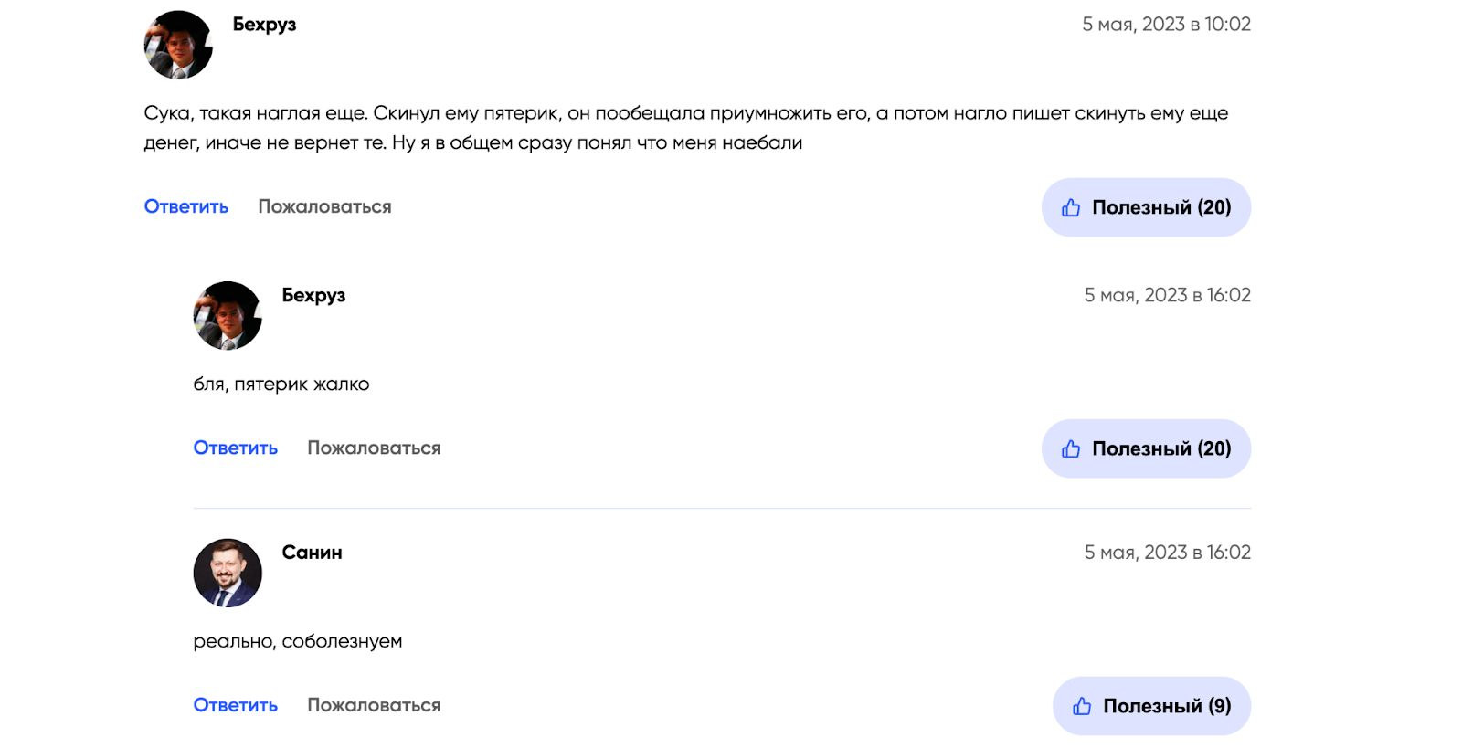Click the 16:02 timestamp on Бехруз's reply
This screenshot has width=1462, height=748.
(1167, 295)
